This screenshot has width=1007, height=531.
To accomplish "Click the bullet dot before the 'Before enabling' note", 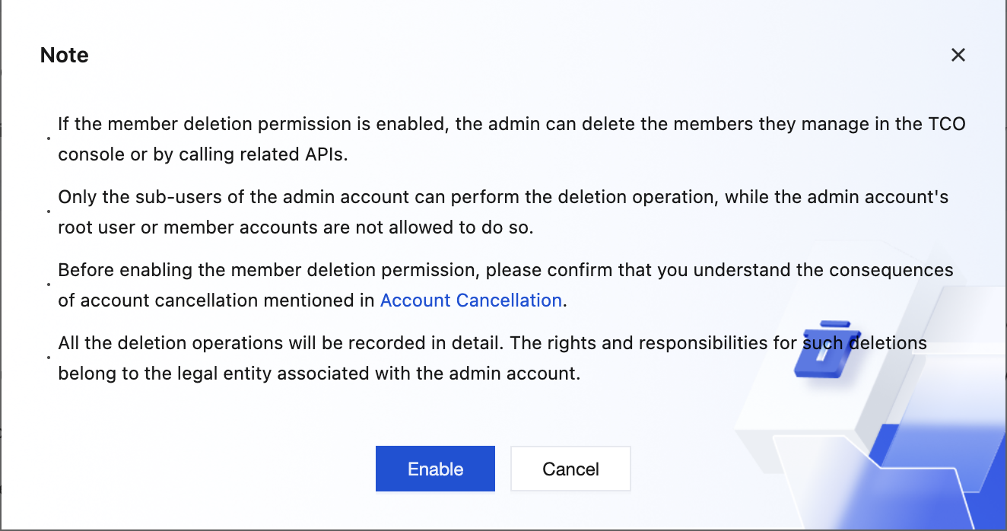I will [x=49, y=285].
